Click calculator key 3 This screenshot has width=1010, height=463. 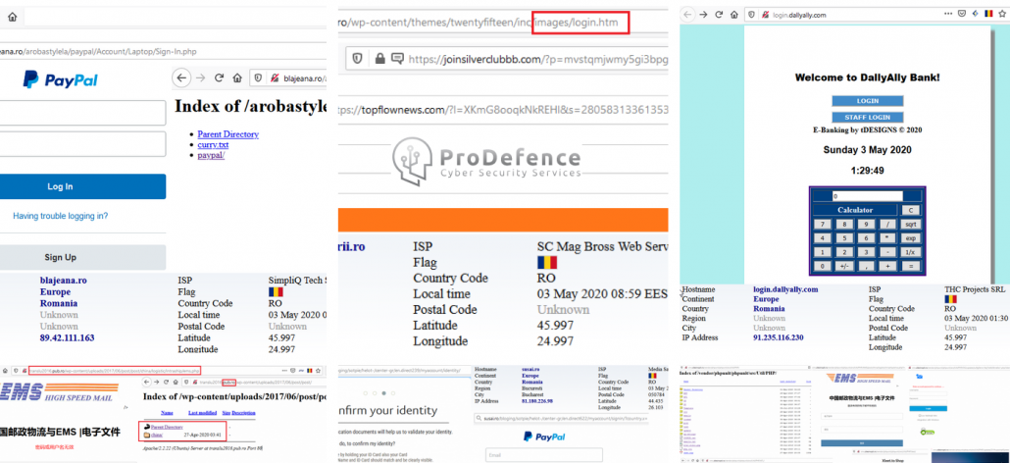tap(867, 252)
